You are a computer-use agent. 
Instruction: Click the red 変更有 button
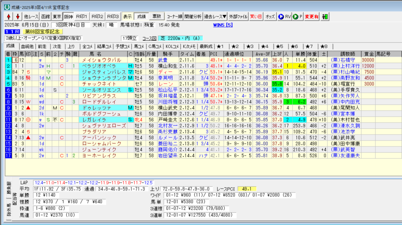click(x=311, y=16)
